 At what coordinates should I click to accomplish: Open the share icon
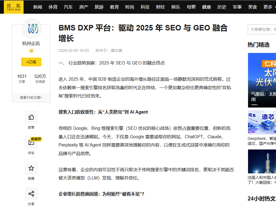[31, 194]
